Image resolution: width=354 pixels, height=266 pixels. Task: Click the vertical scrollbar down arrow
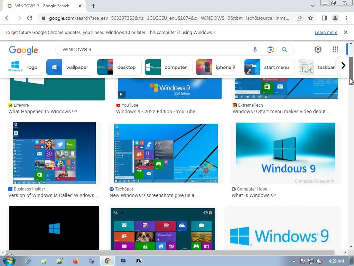click(x=351, y=247)
